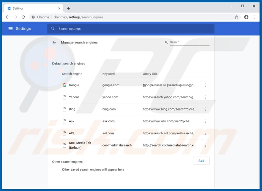Viewport: 262px width, 191px height.
Task: Click the coolmediatabsearch keyword
Action: coord(117,145)
